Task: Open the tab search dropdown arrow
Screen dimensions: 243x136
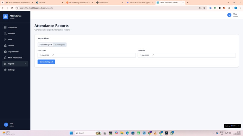Action: tap(2, 2)
